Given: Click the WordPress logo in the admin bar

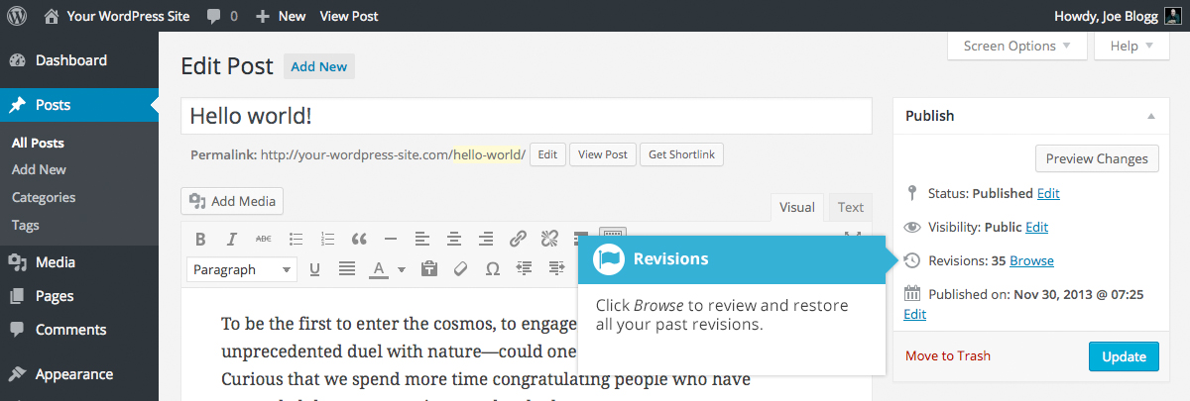Looking at the screenshot, I should coord(18,16).
